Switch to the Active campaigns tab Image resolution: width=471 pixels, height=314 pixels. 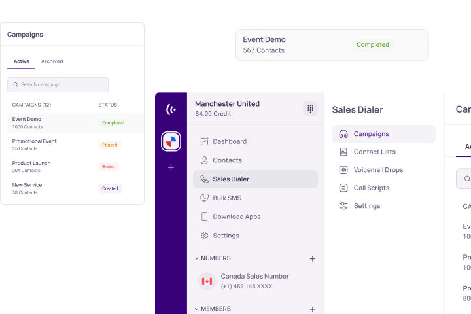point(22,61)
